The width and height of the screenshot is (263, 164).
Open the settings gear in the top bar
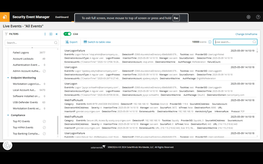pos(248,17)
